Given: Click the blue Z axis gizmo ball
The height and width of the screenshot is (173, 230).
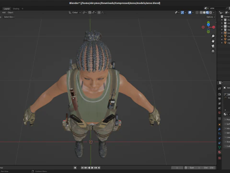Looking at the screenshot, I should (x=208, y=25).
